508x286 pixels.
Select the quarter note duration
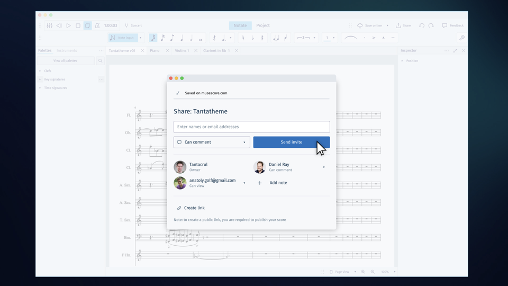click(182, 38)
